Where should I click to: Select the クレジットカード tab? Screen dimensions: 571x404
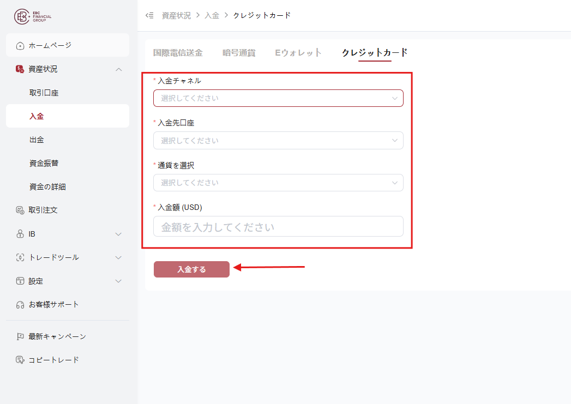point(375,53)
